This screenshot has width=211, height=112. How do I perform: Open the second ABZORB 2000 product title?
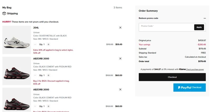coord(41,89)
